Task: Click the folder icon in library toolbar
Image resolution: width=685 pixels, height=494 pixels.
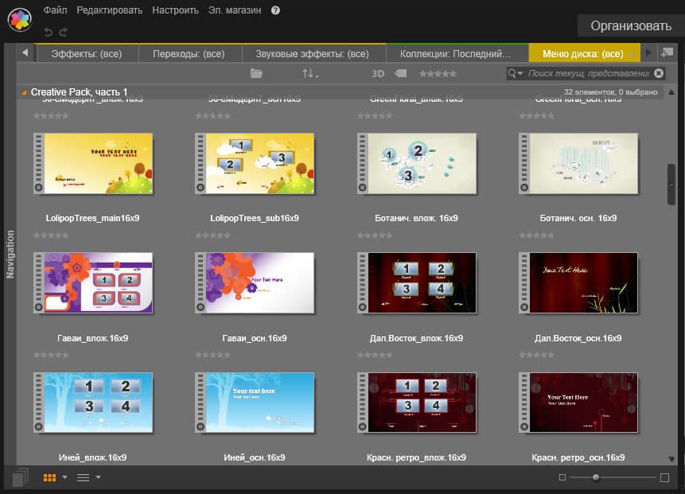Action: tap(256, 73)
